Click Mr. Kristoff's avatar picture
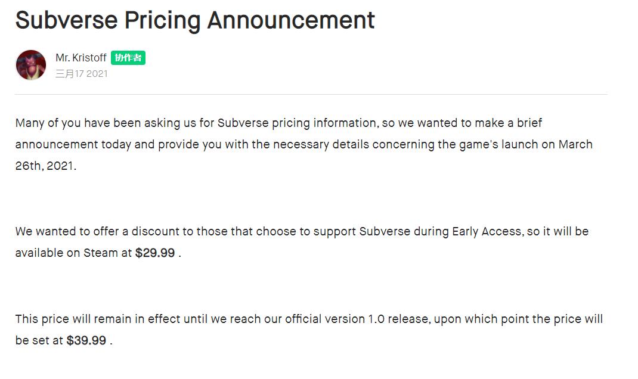This screenshot has height=379, width=638. pos(31,65)
